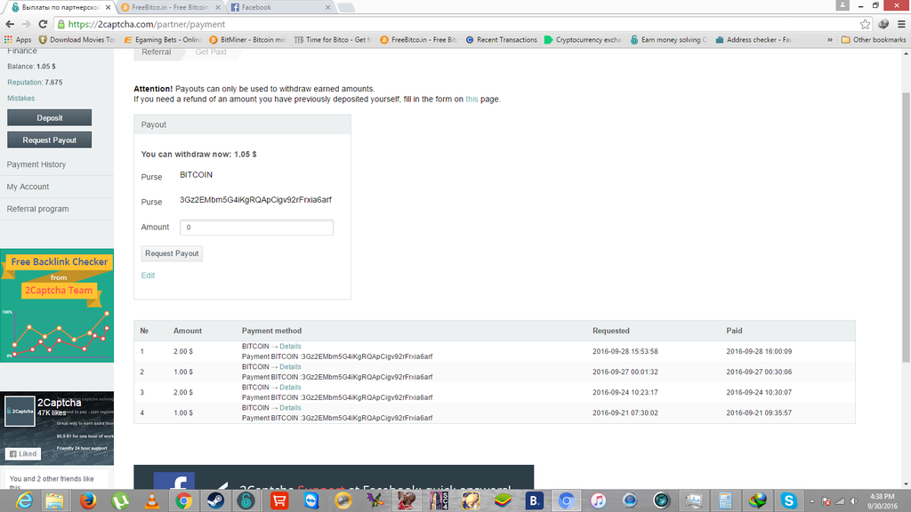Click the Deposit button in sidebar

50,117
